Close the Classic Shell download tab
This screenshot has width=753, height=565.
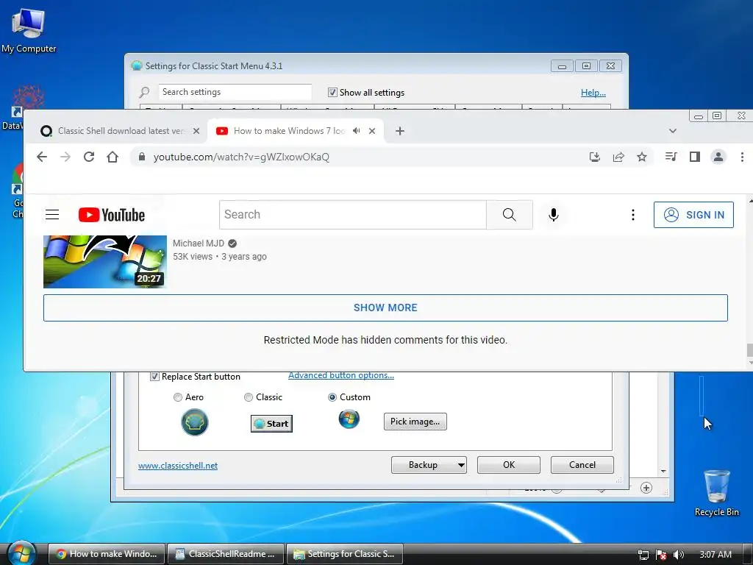[196, 131]
